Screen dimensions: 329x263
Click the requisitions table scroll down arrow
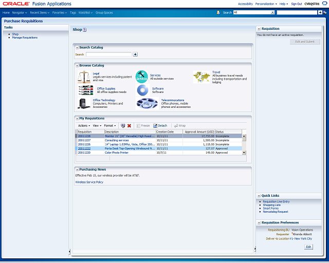coord(244,153)
